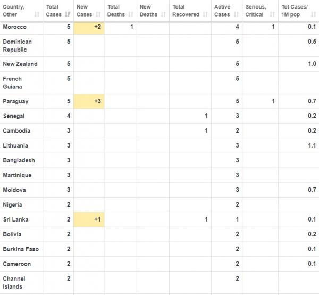Click the Burkina Faso row name
Image resolution: width=319 pixels, height=295 pixels.
tap(21, 249)
